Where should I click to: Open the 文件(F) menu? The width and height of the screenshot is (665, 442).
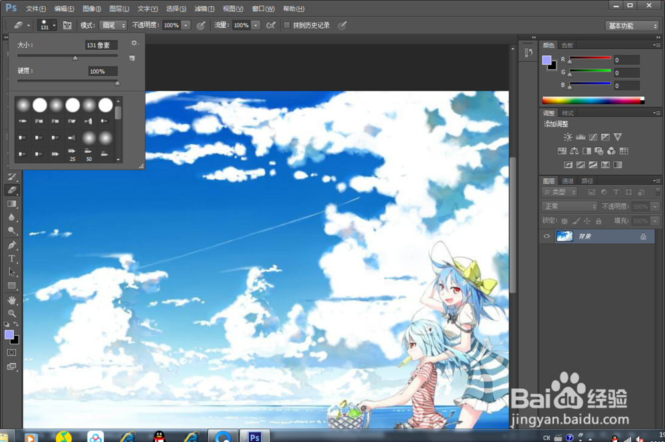(x=36, y=9)
